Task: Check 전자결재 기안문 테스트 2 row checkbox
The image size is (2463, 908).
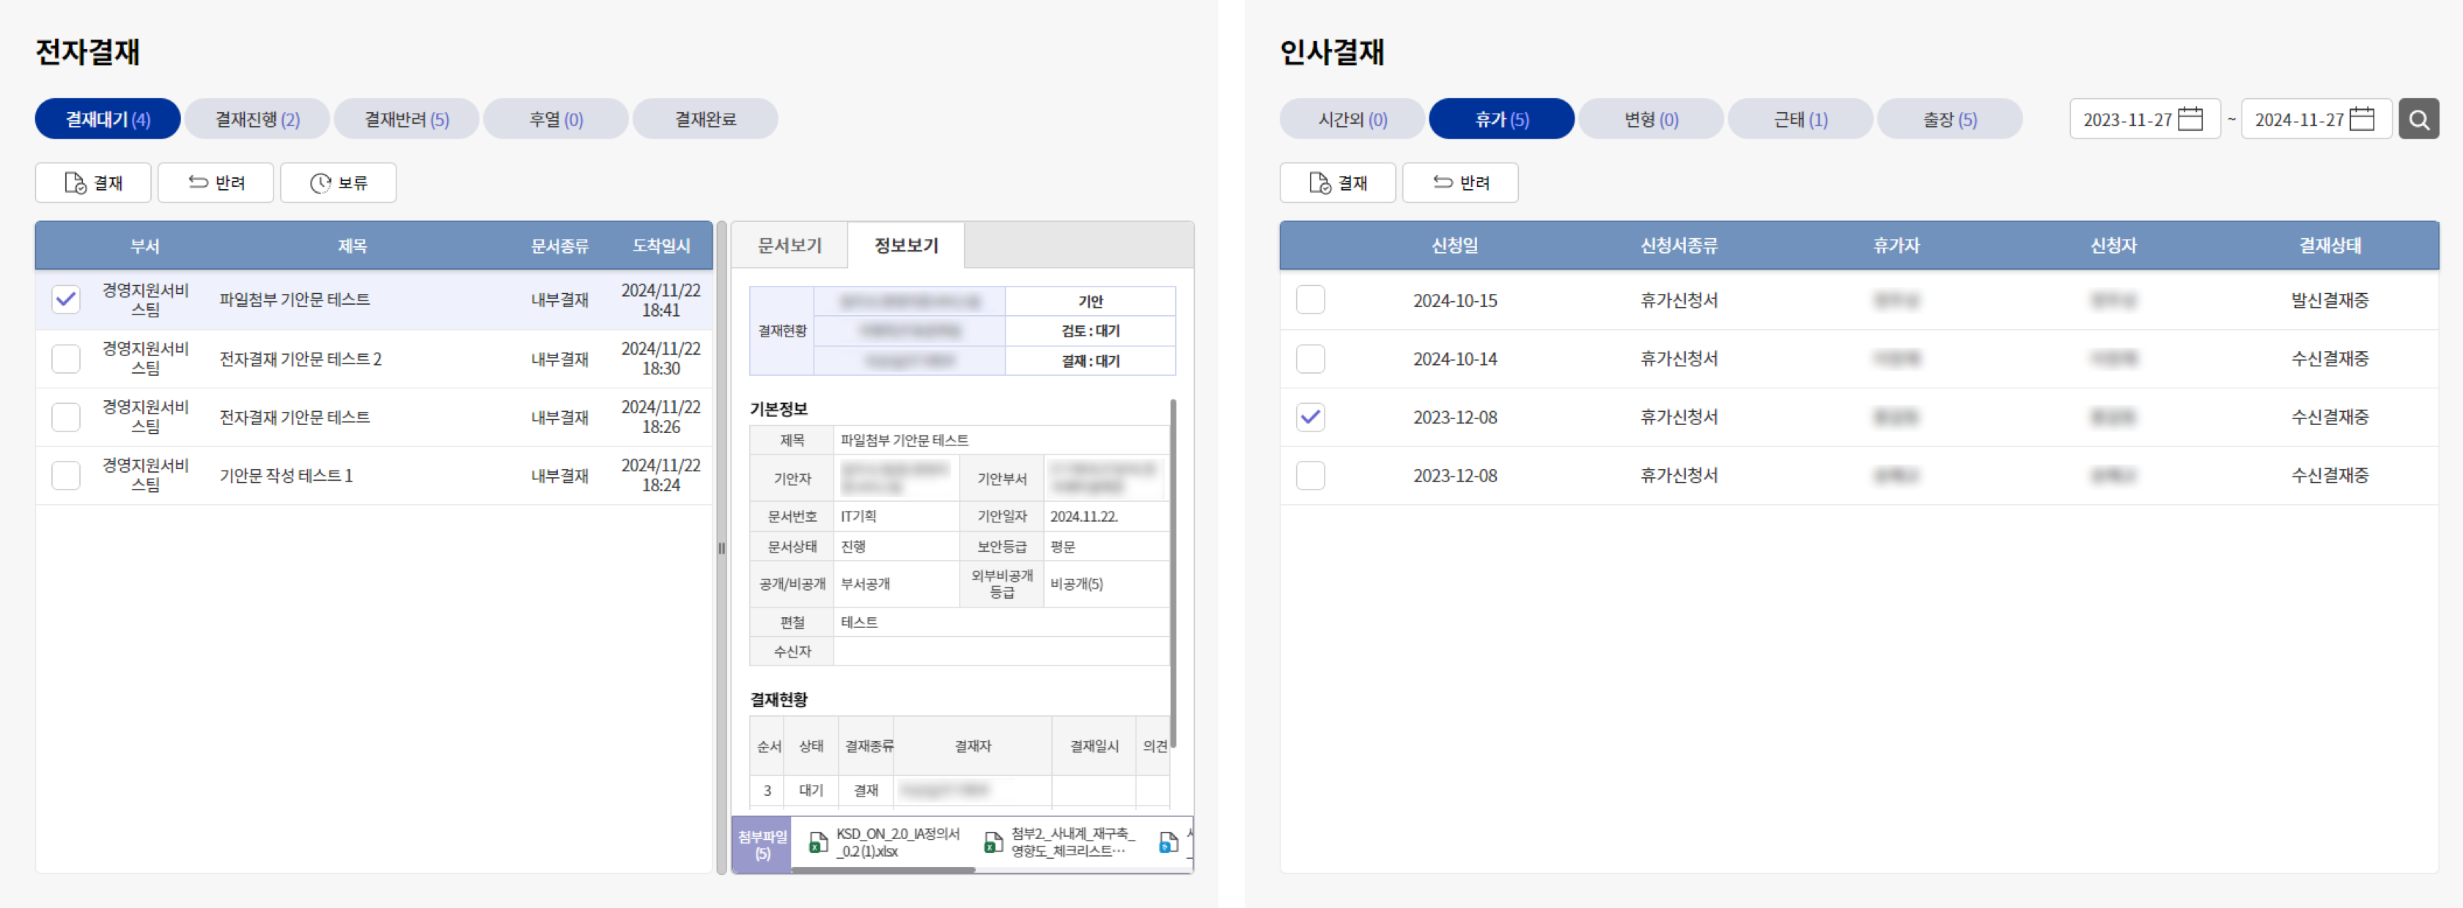Action: coord(66,358)
